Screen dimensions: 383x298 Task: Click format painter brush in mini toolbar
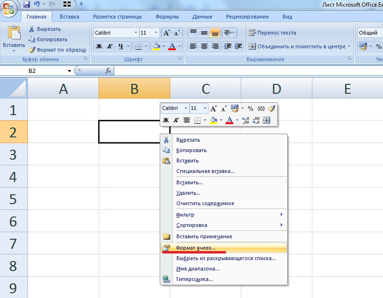coord(272,108)
